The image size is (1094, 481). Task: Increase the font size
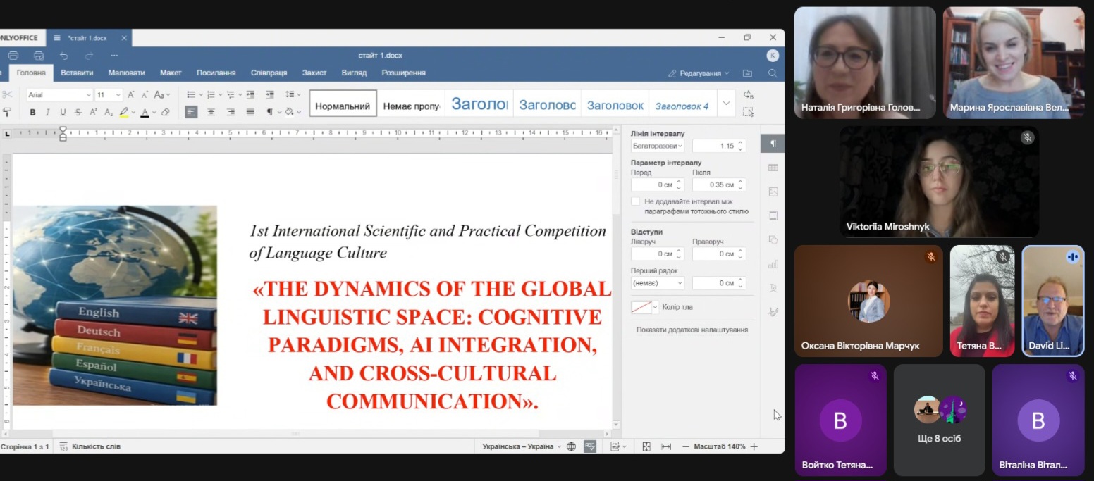click(131, 94)
